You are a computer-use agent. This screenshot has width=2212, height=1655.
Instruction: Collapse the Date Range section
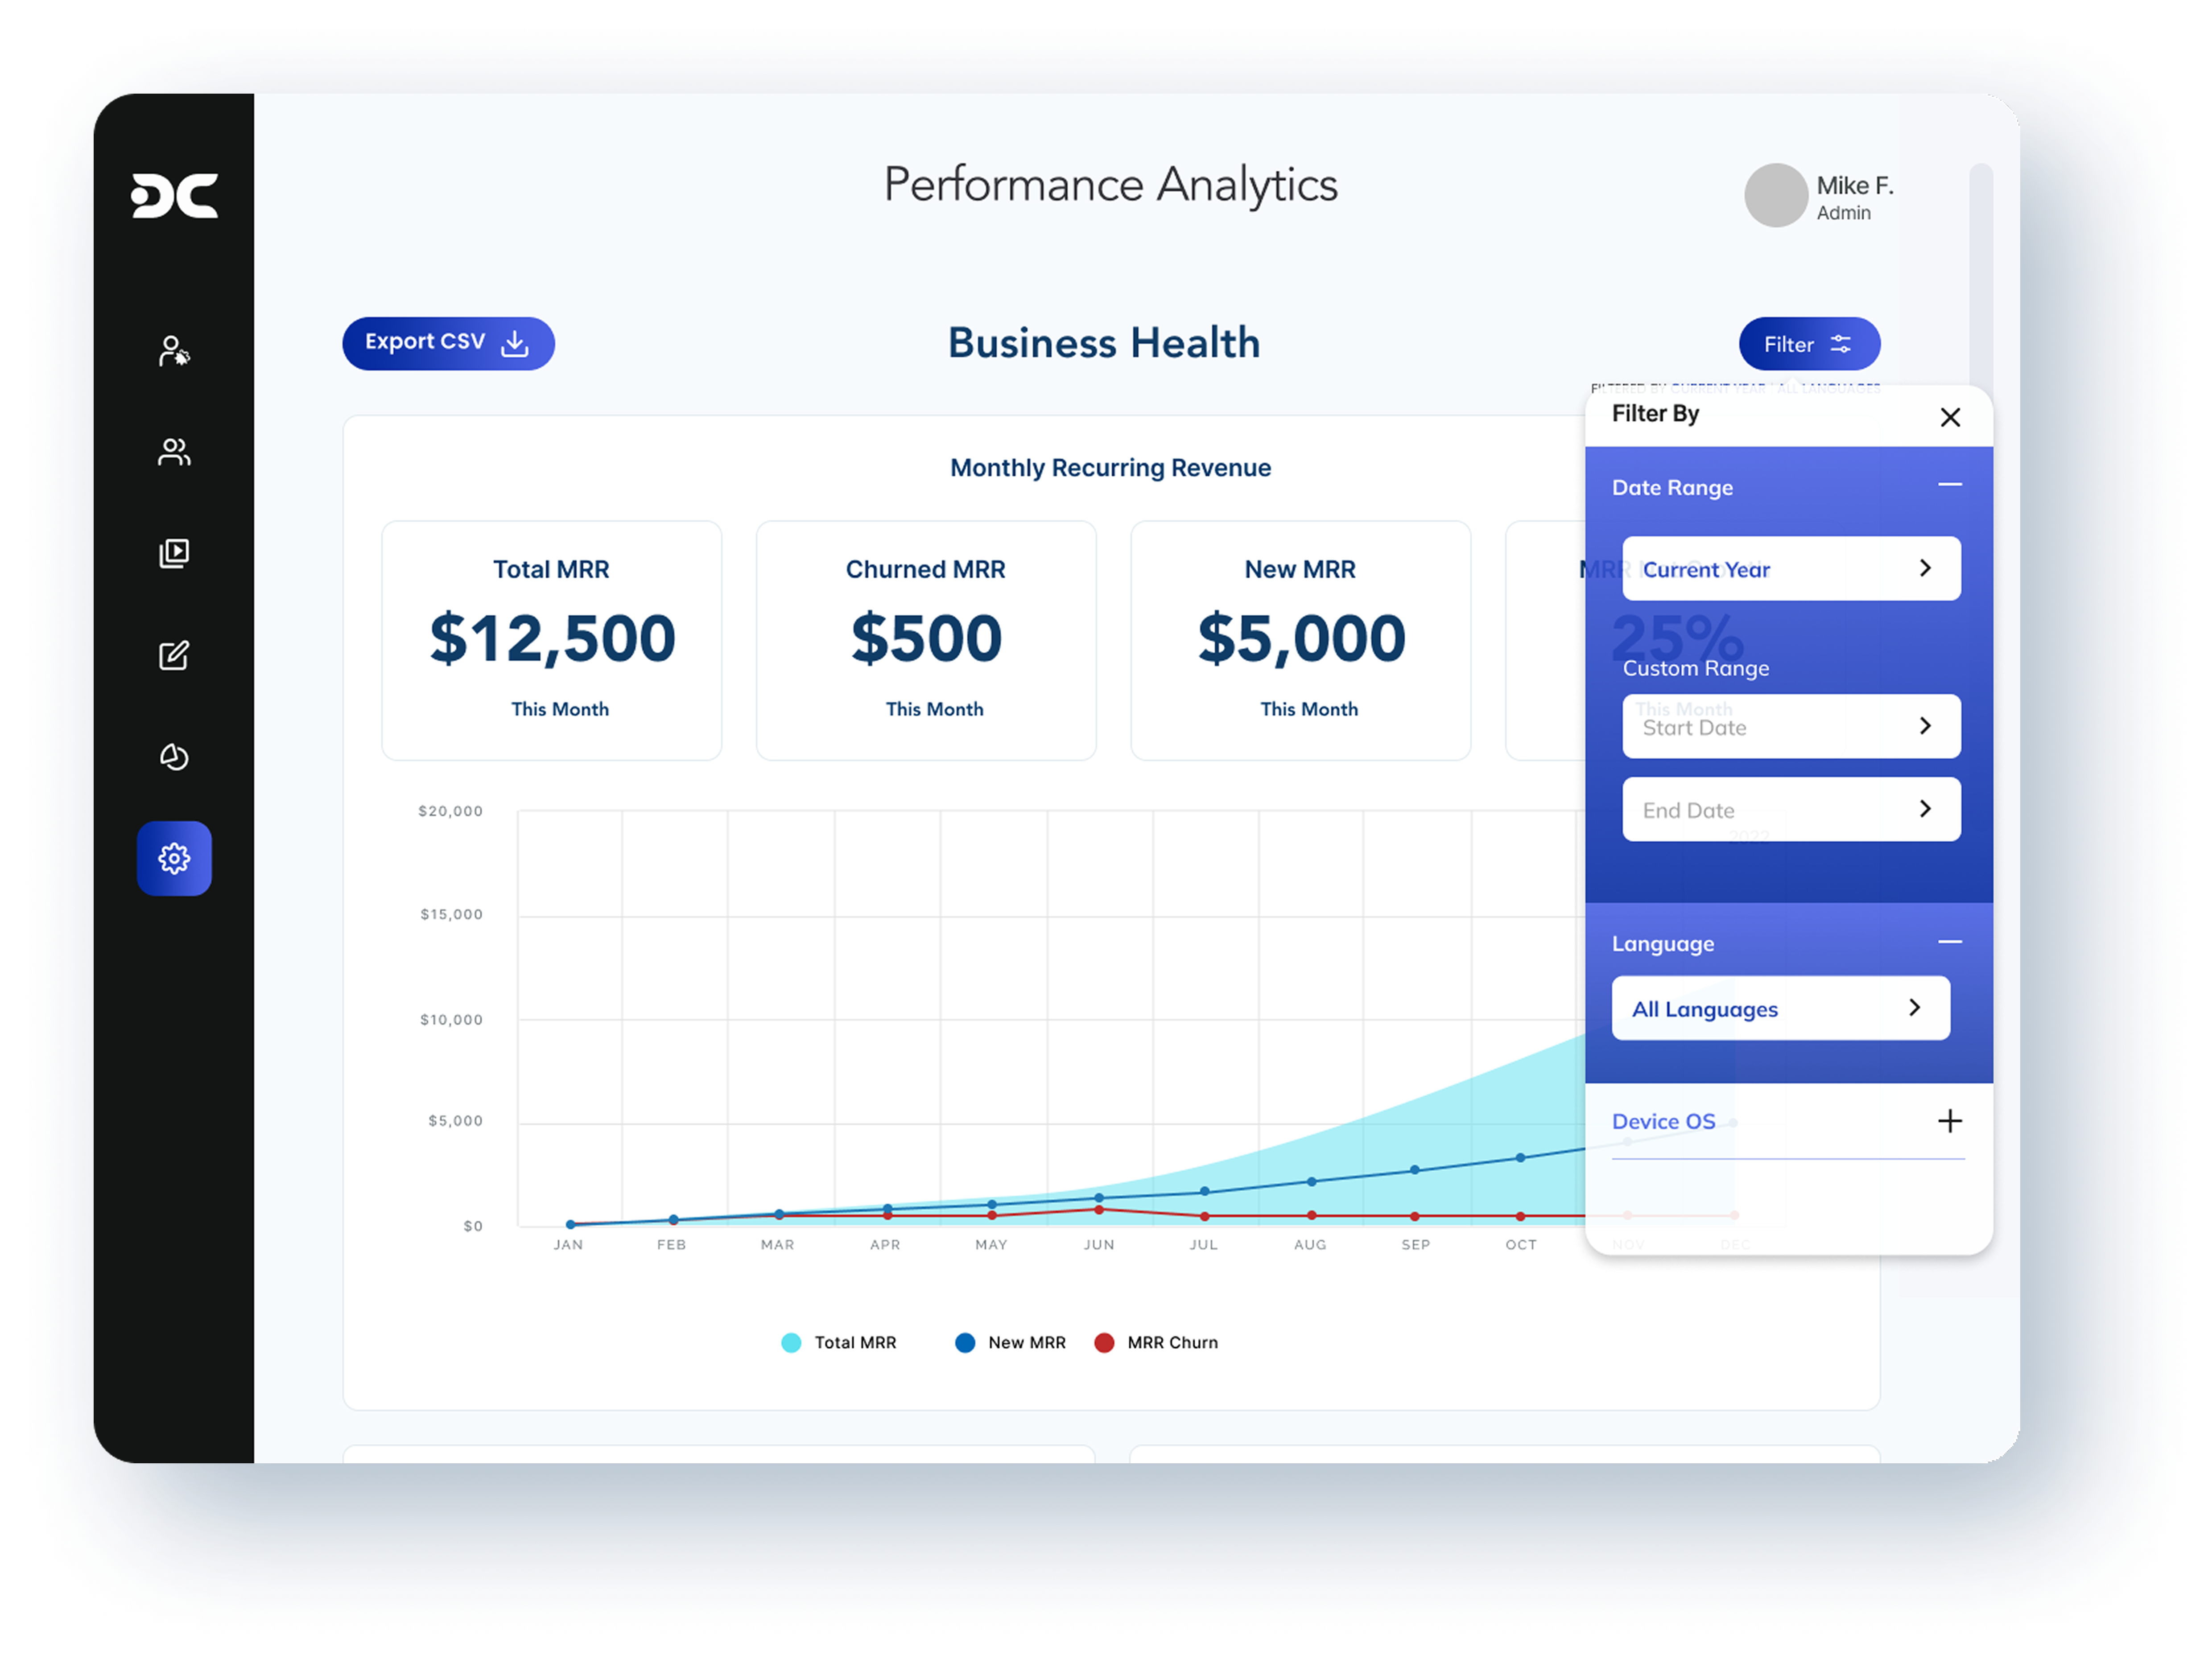[x=1950, y=485]
